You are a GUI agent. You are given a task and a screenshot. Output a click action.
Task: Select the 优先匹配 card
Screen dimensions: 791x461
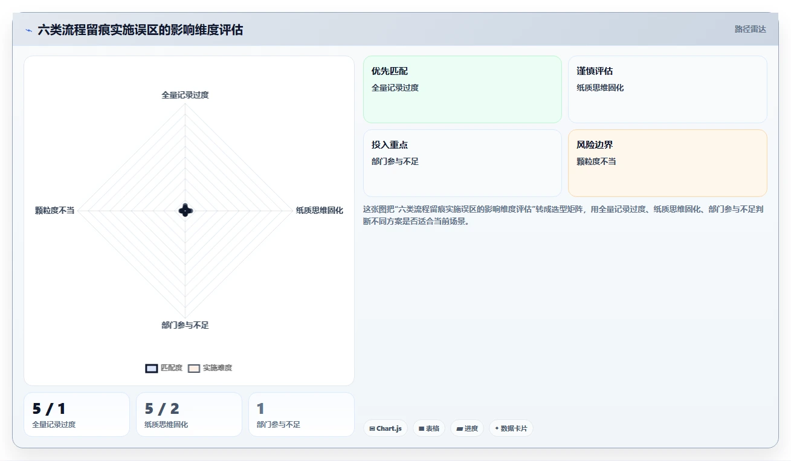point(462,89)
